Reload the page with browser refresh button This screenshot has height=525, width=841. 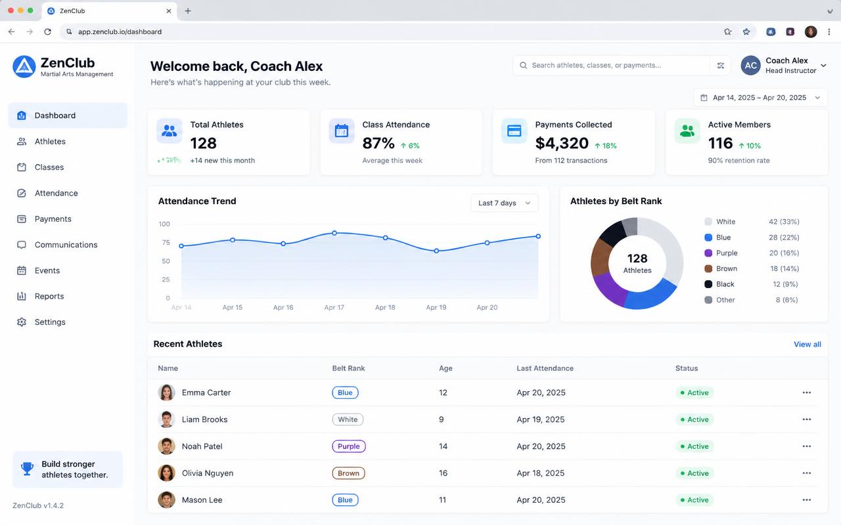coord(47,31)
